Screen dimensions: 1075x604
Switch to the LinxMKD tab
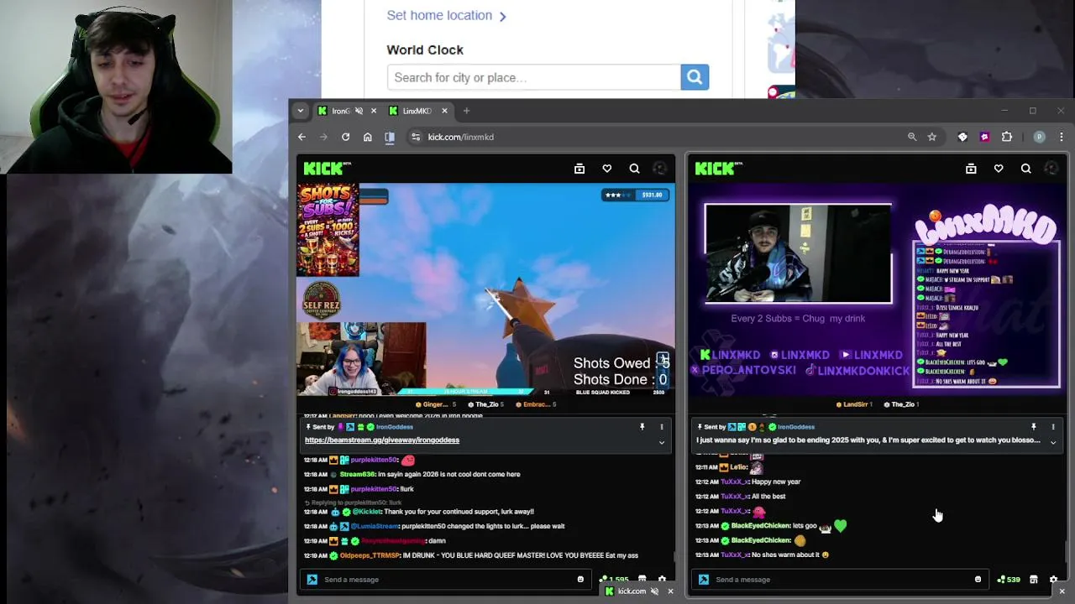pyautogui.click(x=417, y=111)
